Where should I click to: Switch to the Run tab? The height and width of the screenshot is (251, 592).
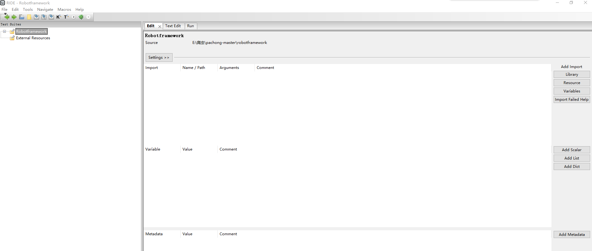[x=191, y=26]
